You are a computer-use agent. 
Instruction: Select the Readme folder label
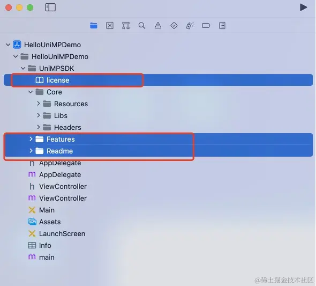(x=59, y=151)
